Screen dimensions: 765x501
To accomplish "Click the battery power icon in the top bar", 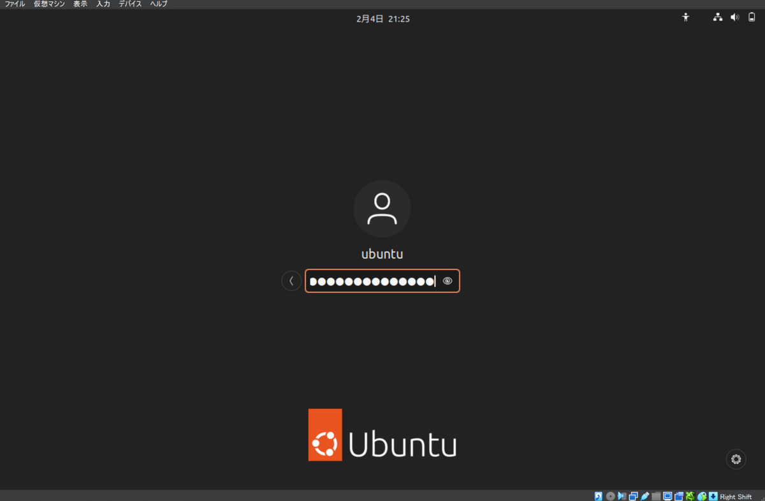I will coord(752,17).
